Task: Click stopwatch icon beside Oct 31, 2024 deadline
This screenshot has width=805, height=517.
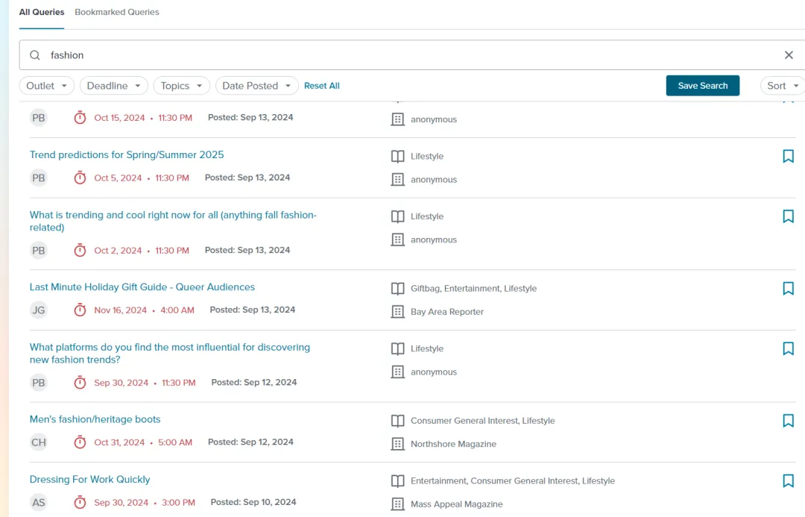Action: click(x=80, y=442)
